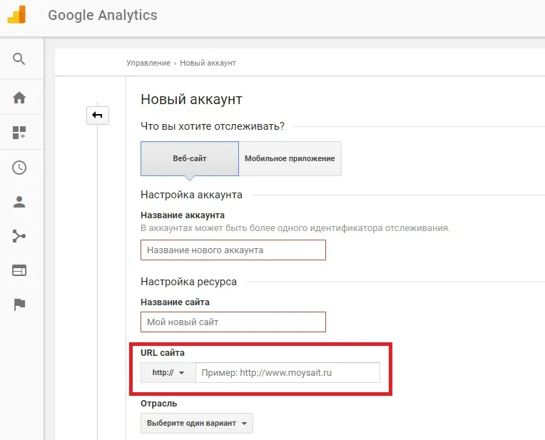Image resolution: width=545 pixels, height=440 pixels.
Task: Click the Название аккаунта label
Action: click(183, 215)
